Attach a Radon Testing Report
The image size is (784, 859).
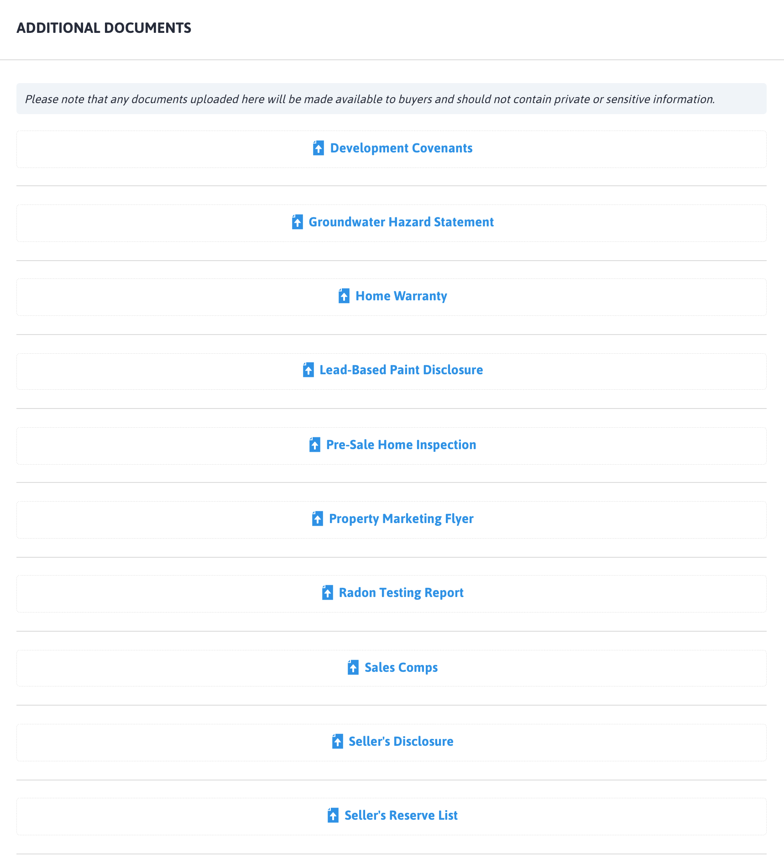tap(401, 593)
